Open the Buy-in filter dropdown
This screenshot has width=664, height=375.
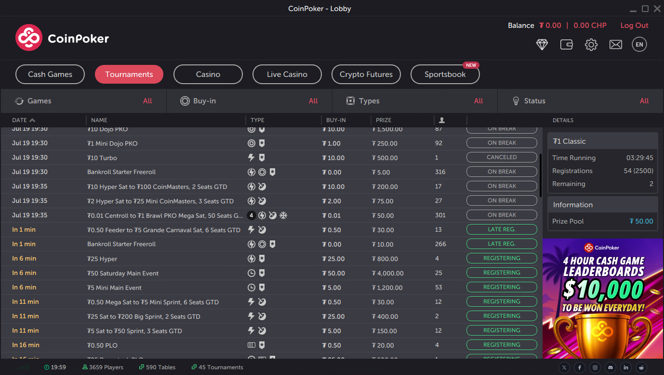tap(249, 101)
